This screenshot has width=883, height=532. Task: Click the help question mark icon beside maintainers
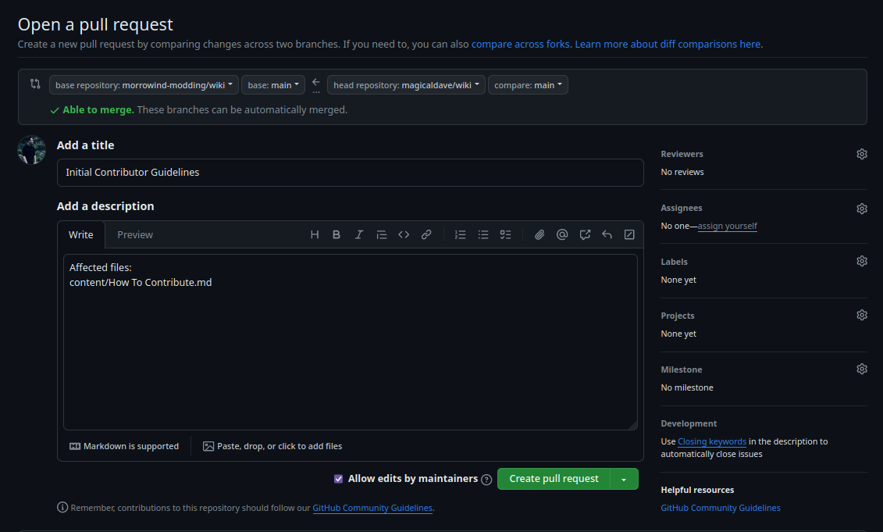click(487, 480)
